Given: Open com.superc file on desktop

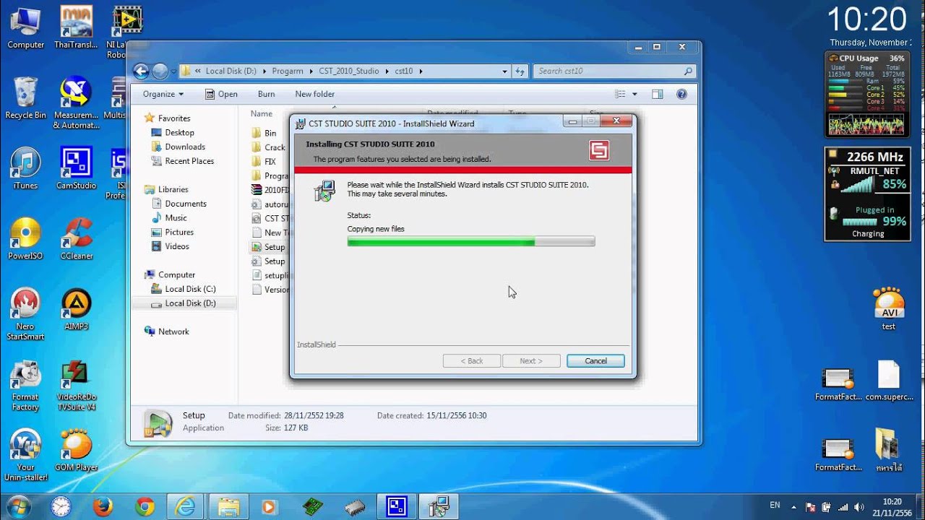Looking at the screenshot, I should click(x=888, y=380).
